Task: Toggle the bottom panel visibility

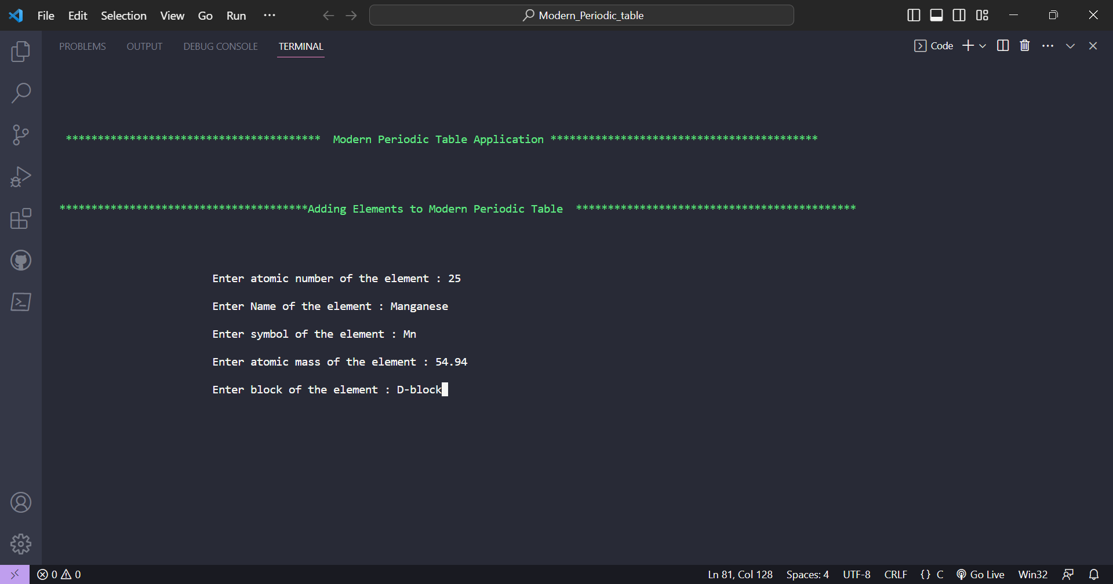Action: (936, 15)
